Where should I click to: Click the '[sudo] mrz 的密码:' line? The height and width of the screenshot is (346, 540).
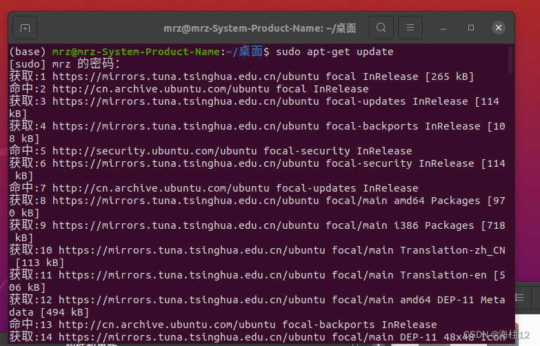tap(64, 64)
